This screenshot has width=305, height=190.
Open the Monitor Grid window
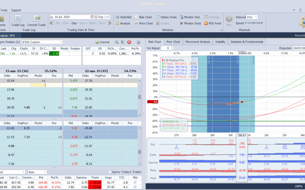coord(190,17)
